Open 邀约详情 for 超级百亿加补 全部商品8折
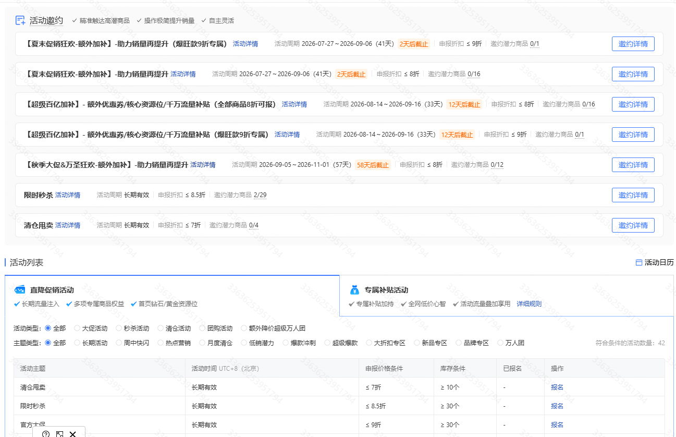Viewport: 676px width, 437px height. (633, 104)
